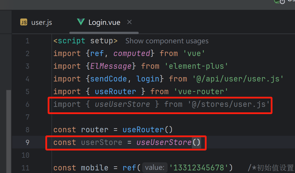The width and height of the screenshot is (295, 173).
Task: Click the '@/api/user/user.js' import path
Action: [238, 79]
